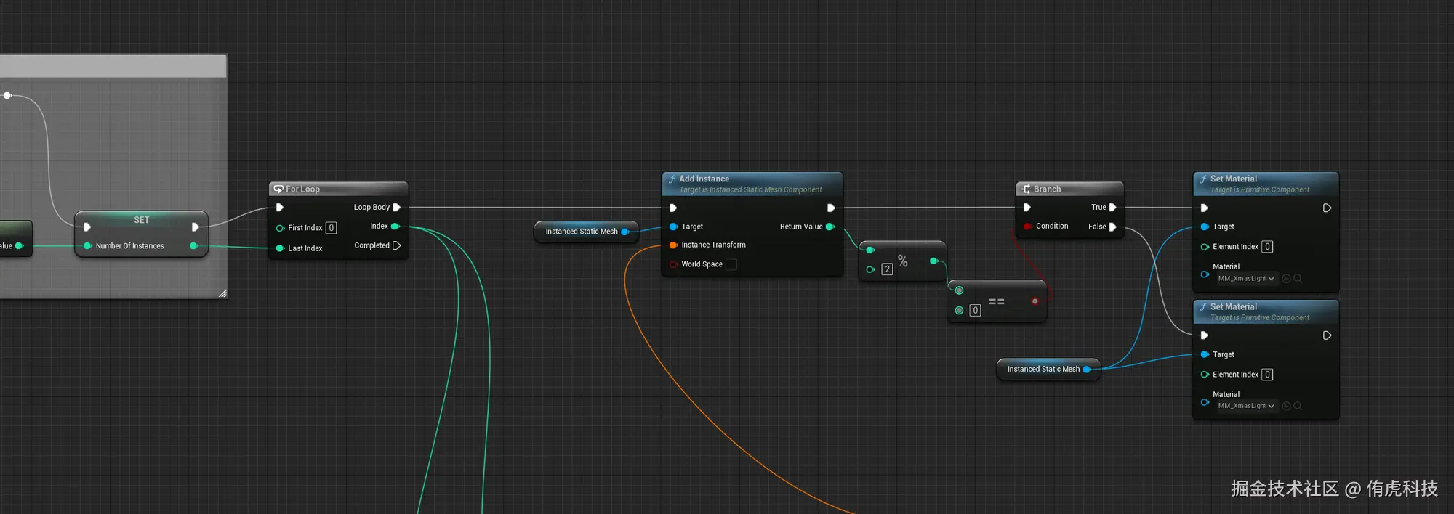This screenshot has width=1454, height=514.
Task: Select the Branch node title
Action: pyautogui.click(x=1047, y=189)
